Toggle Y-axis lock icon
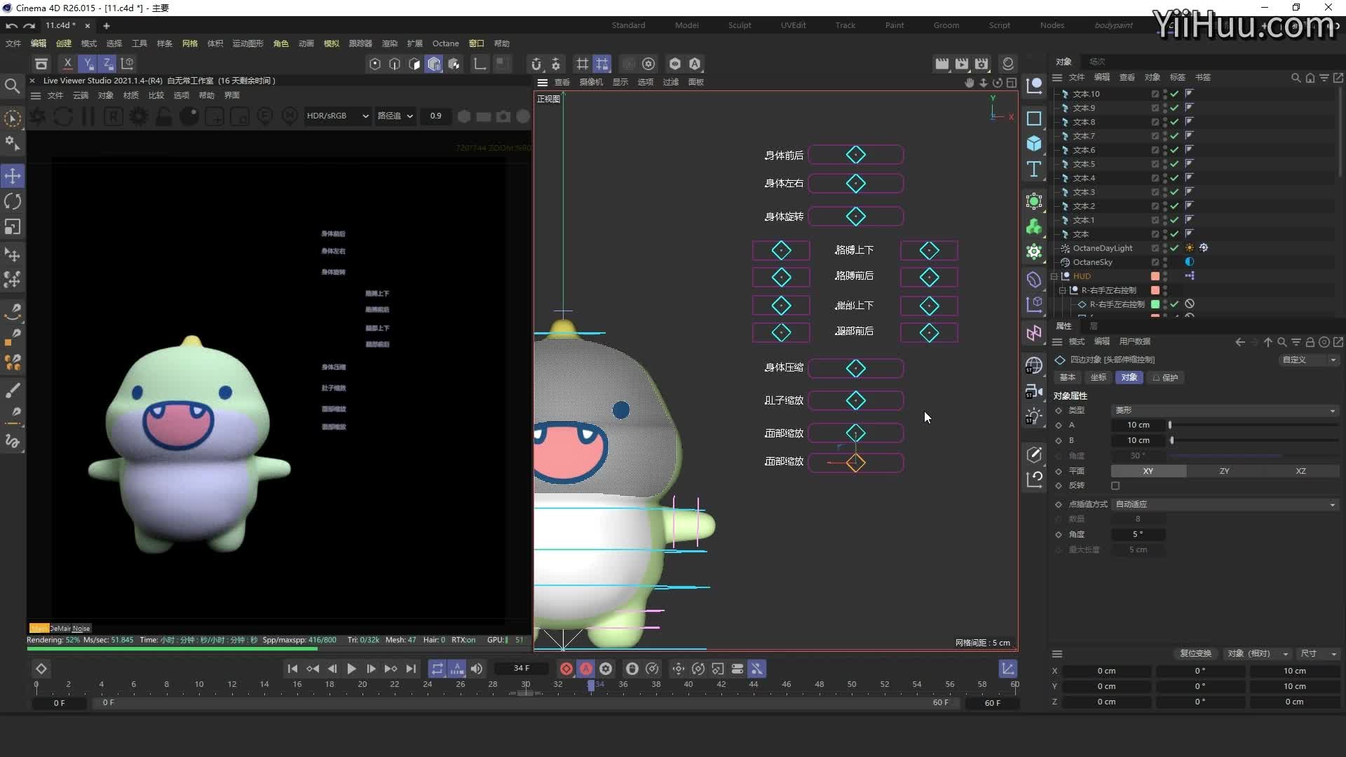This screenshot has width=1346, height=757. coord(88,64)
